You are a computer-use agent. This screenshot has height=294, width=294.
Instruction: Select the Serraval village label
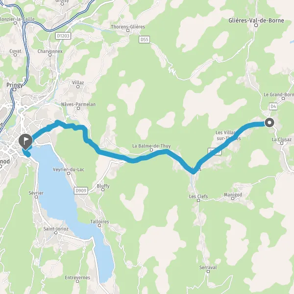208,268
